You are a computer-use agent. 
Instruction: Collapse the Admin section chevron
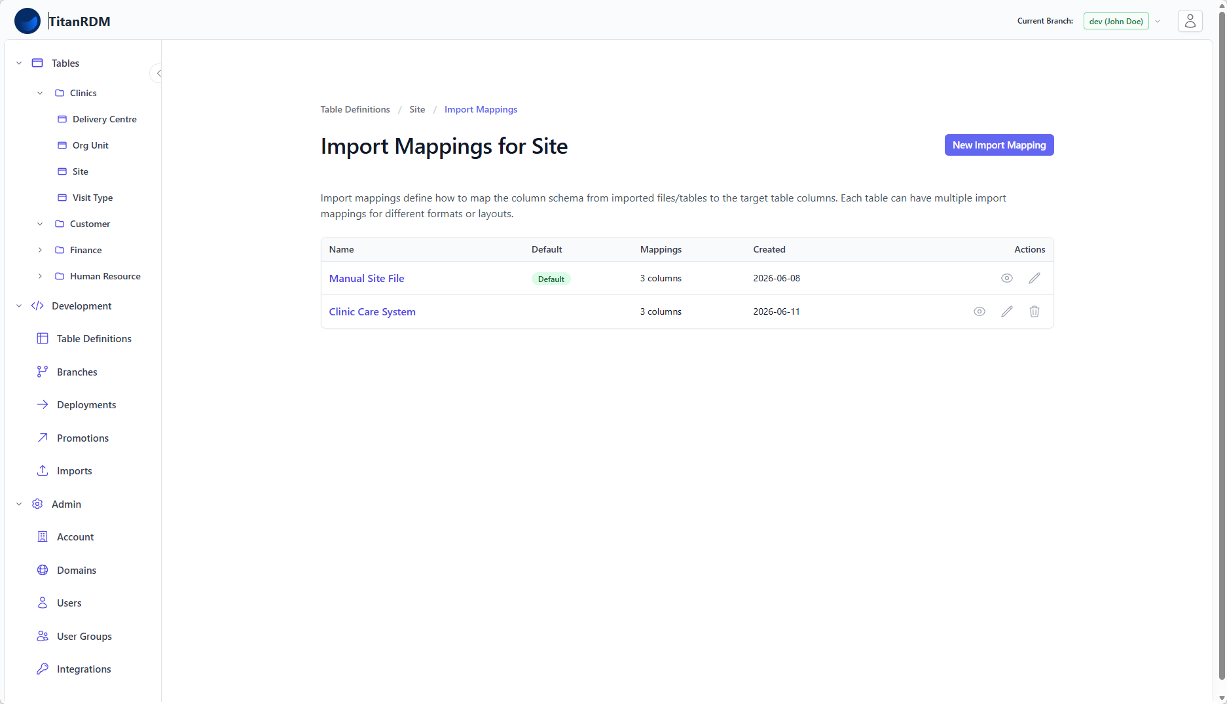(x=19, y=504)
